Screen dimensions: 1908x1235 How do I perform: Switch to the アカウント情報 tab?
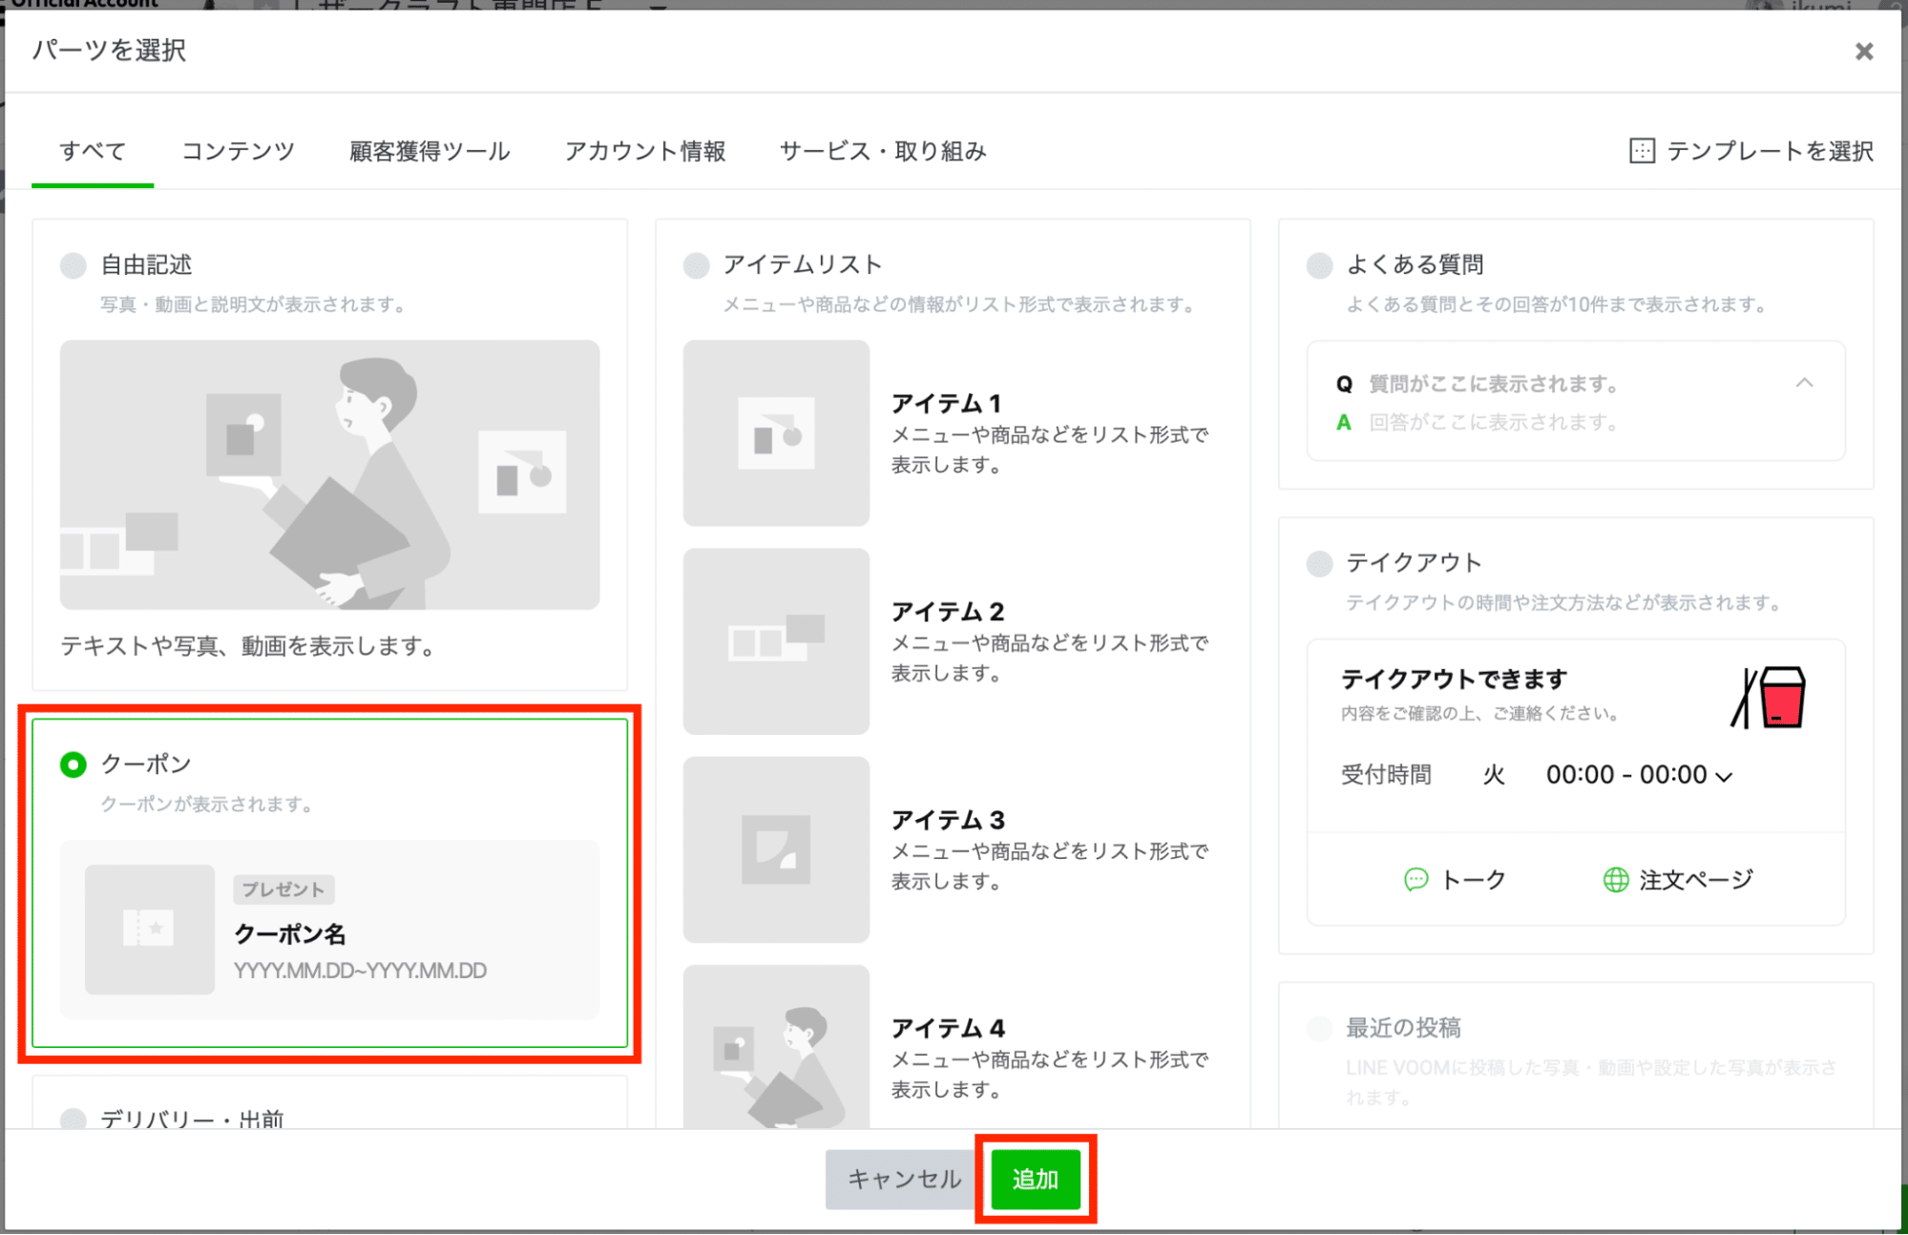pyautogui.click(x=645, y=151)
